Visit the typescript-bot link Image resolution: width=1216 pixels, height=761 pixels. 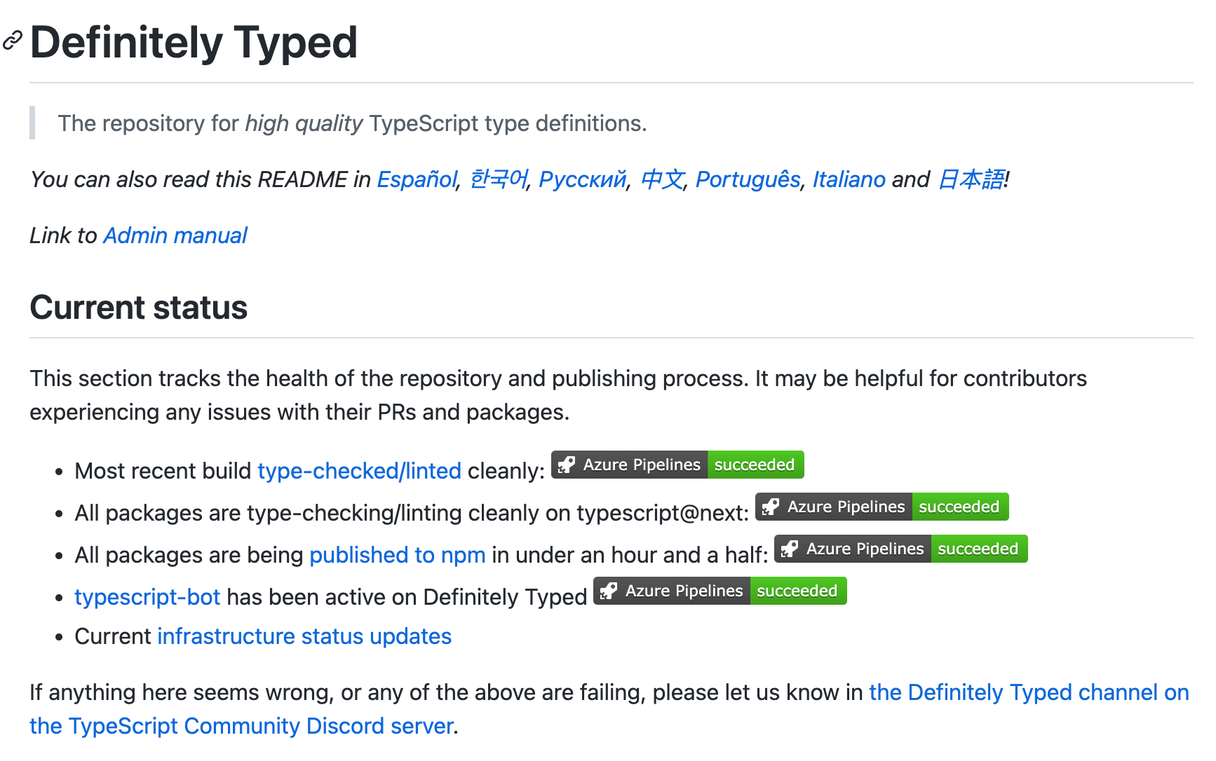(x=147, y=597)
